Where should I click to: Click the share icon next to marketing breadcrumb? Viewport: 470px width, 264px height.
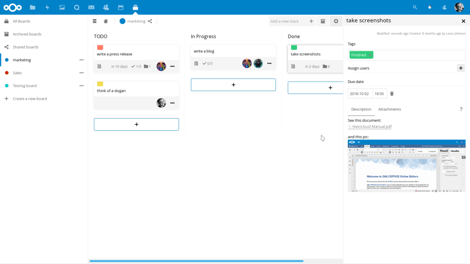tap(150, 21)
